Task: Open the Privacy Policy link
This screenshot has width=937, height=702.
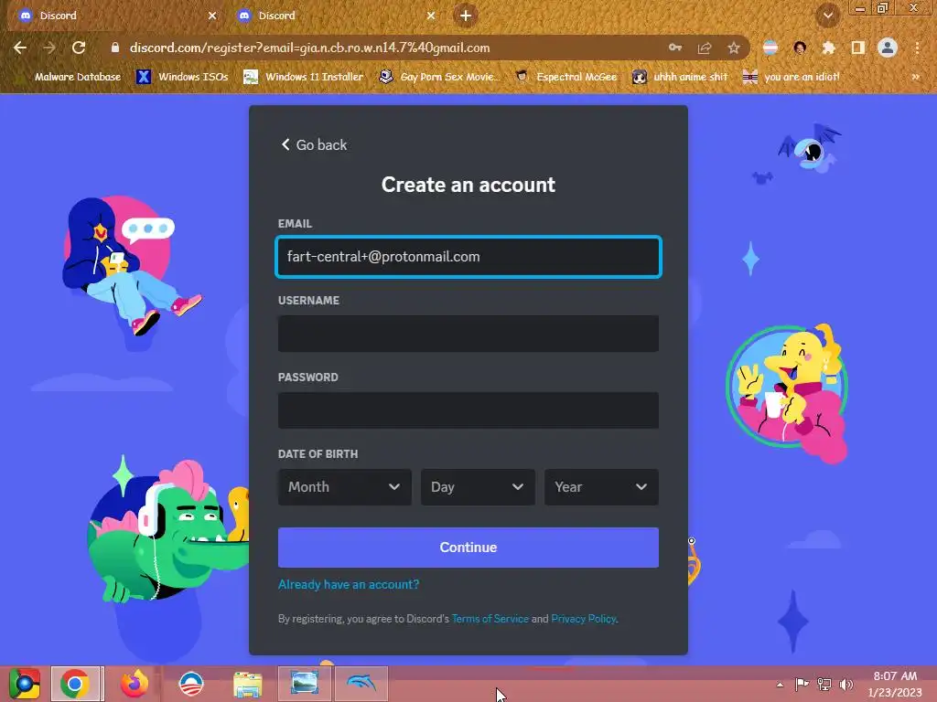Action: point(584,619)
